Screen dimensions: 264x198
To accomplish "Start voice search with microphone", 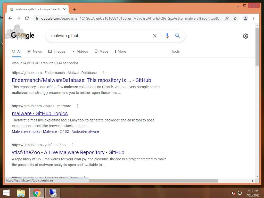I will click(x=167, y=36).
